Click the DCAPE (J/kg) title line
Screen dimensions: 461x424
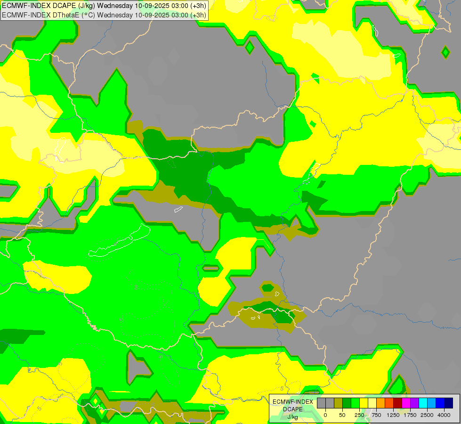(x=104, y=6)
